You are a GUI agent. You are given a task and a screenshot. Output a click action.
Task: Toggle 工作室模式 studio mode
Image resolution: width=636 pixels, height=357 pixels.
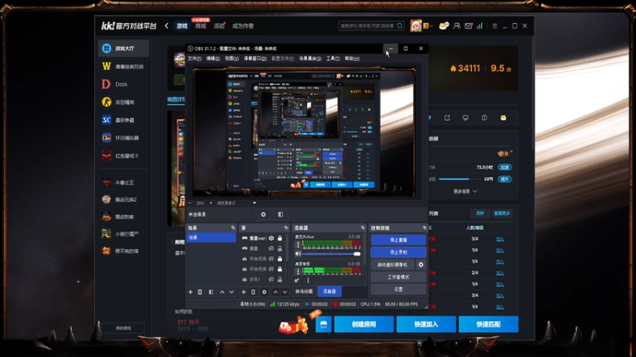(x=398, y=277)
